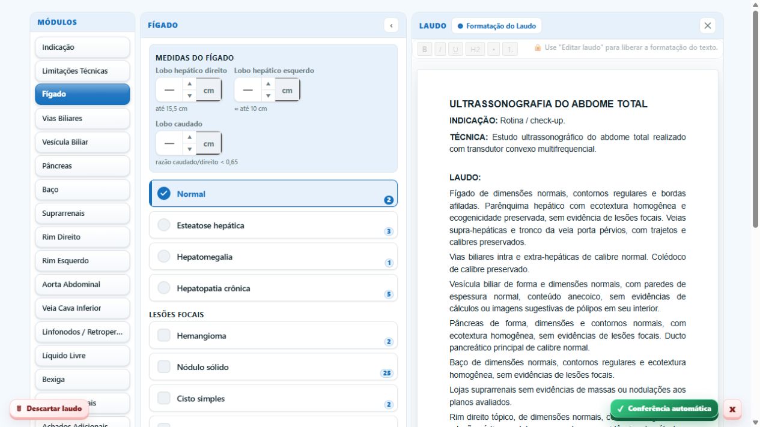Open the Suprarrenais module
The image size is (760, 427).
coord(82,213)
